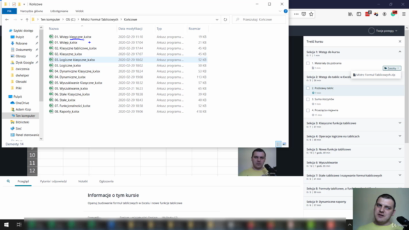Sort files by Nazwa column
Viewport: 409px width, 230px height.
54,29
